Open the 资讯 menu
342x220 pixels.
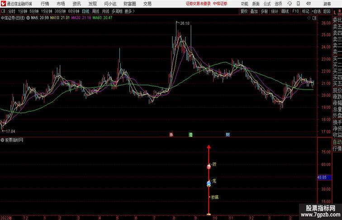(77, 4)
